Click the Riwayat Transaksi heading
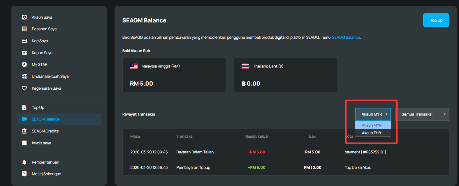This screenshot has width=459, height=186. (138, 114)
